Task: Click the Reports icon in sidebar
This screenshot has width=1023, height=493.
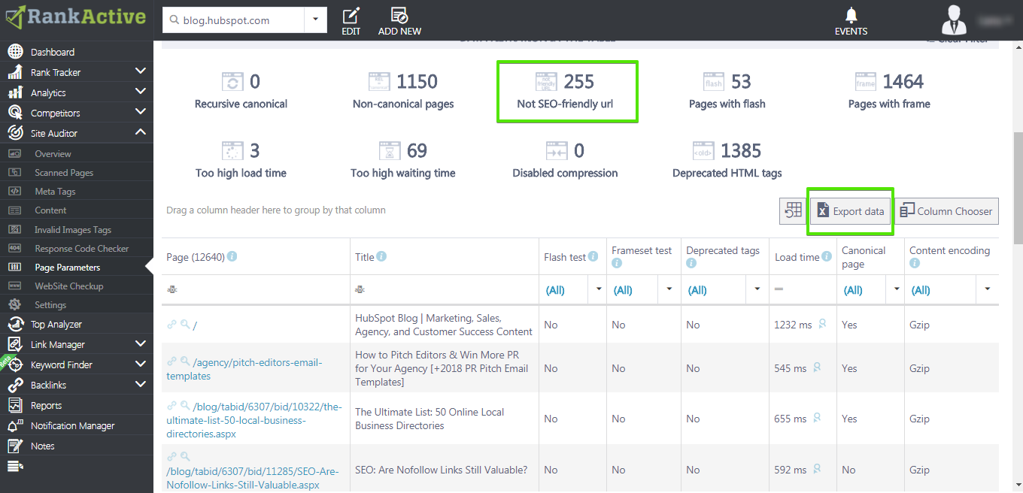Action: (15, 405)
